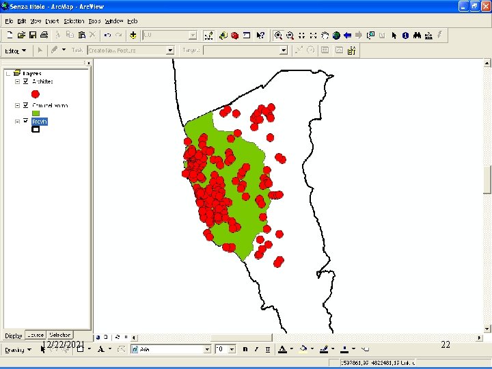492x369 pixels.
Task: Uncheck the first red points layer
Action: point(26,81)
